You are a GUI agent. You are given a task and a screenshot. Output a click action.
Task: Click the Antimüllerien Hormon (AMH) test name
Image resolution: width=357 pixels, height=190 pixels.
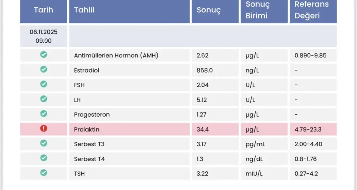[116, 55]
